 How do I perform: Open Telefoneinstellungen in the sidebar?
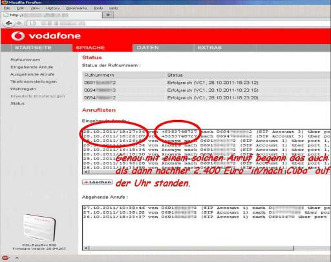34,81
